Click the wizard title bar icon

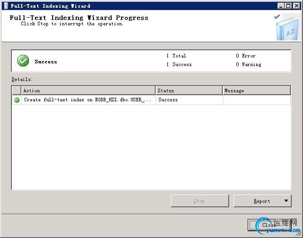point(6,6)
